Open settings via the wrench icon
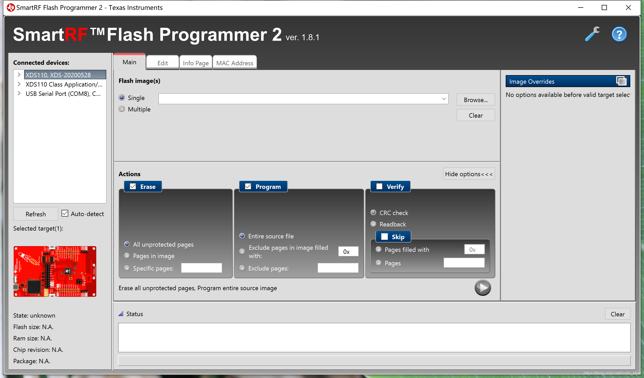The height and width of the screenshot is (378, 644). [592, 34]
